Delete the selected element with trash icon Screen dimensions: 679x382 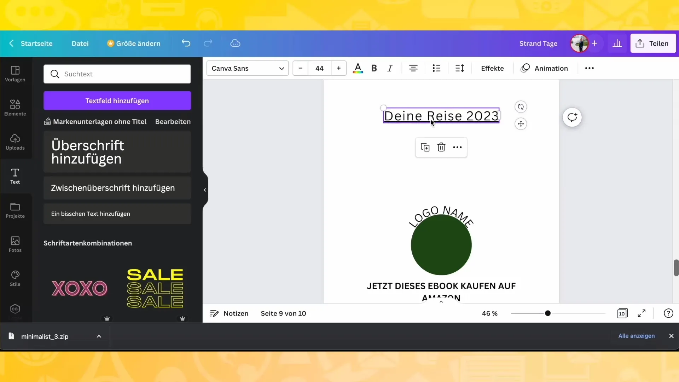pyautogui.click(x=441, y=147)
